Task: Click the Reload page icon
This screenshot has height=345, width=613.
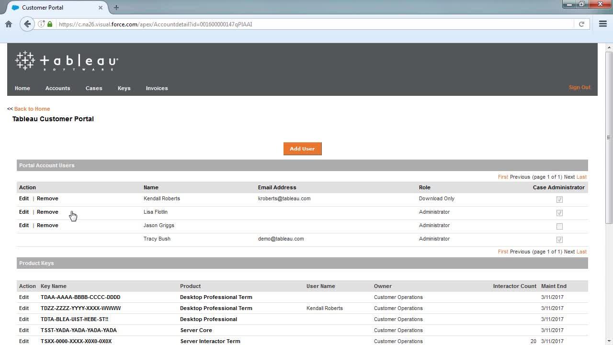Action: click(581, 24)
